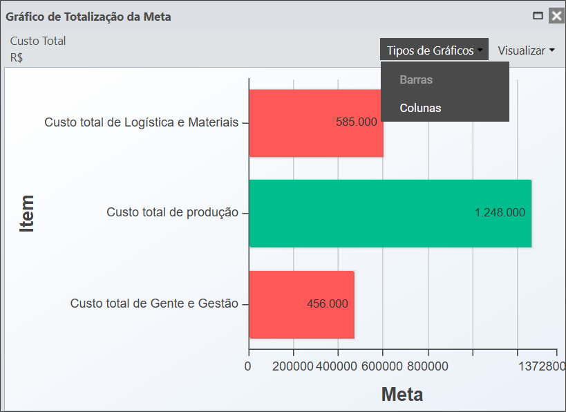This screenshot has width=566, height=412.
Task: Select Barras chart type
Action: pos(416,79)
